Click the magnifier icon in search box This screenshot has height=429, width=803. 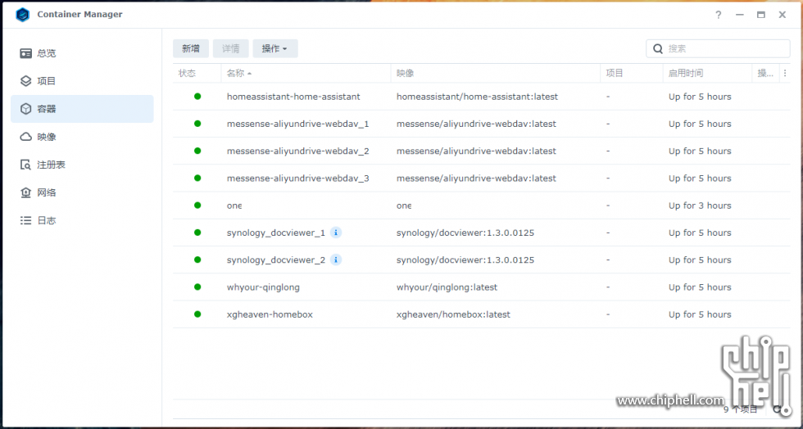pyautogui.click(x=658, y=48)
